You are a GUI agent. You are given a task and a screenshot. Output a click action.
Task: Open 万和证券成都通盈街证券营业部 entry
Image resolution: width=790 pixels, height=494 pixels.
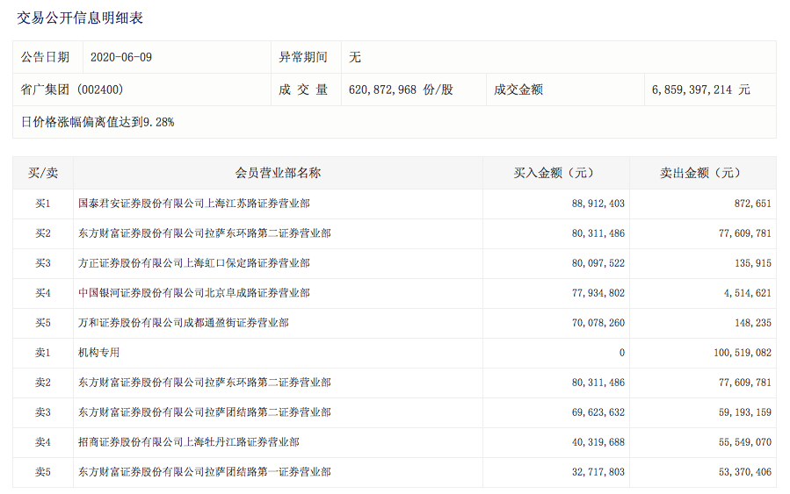[183, 323]
